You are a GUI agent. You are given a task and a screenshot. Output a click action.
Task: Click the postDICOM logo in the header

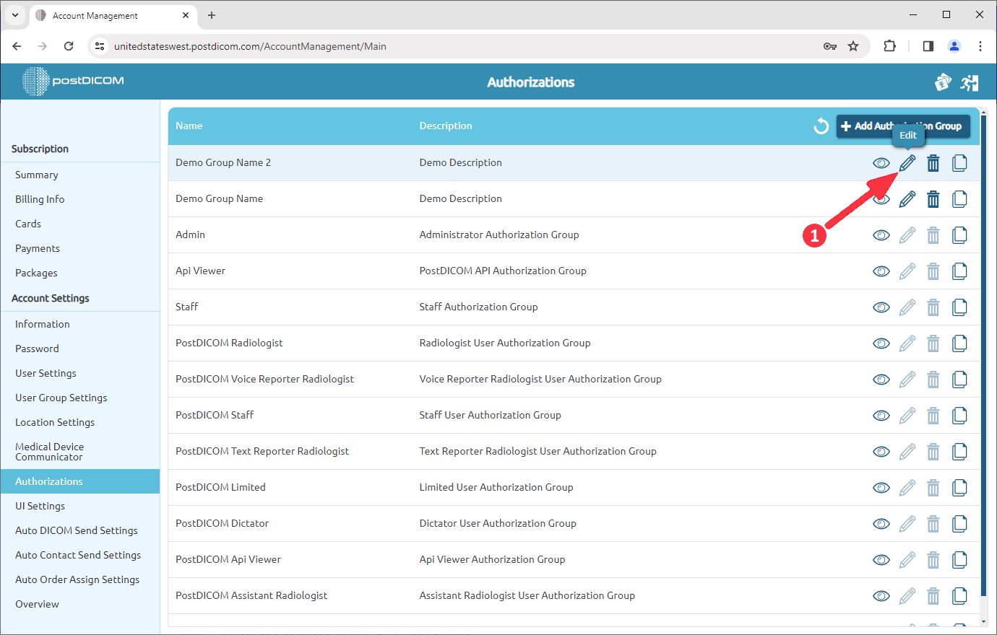point(72,82)
